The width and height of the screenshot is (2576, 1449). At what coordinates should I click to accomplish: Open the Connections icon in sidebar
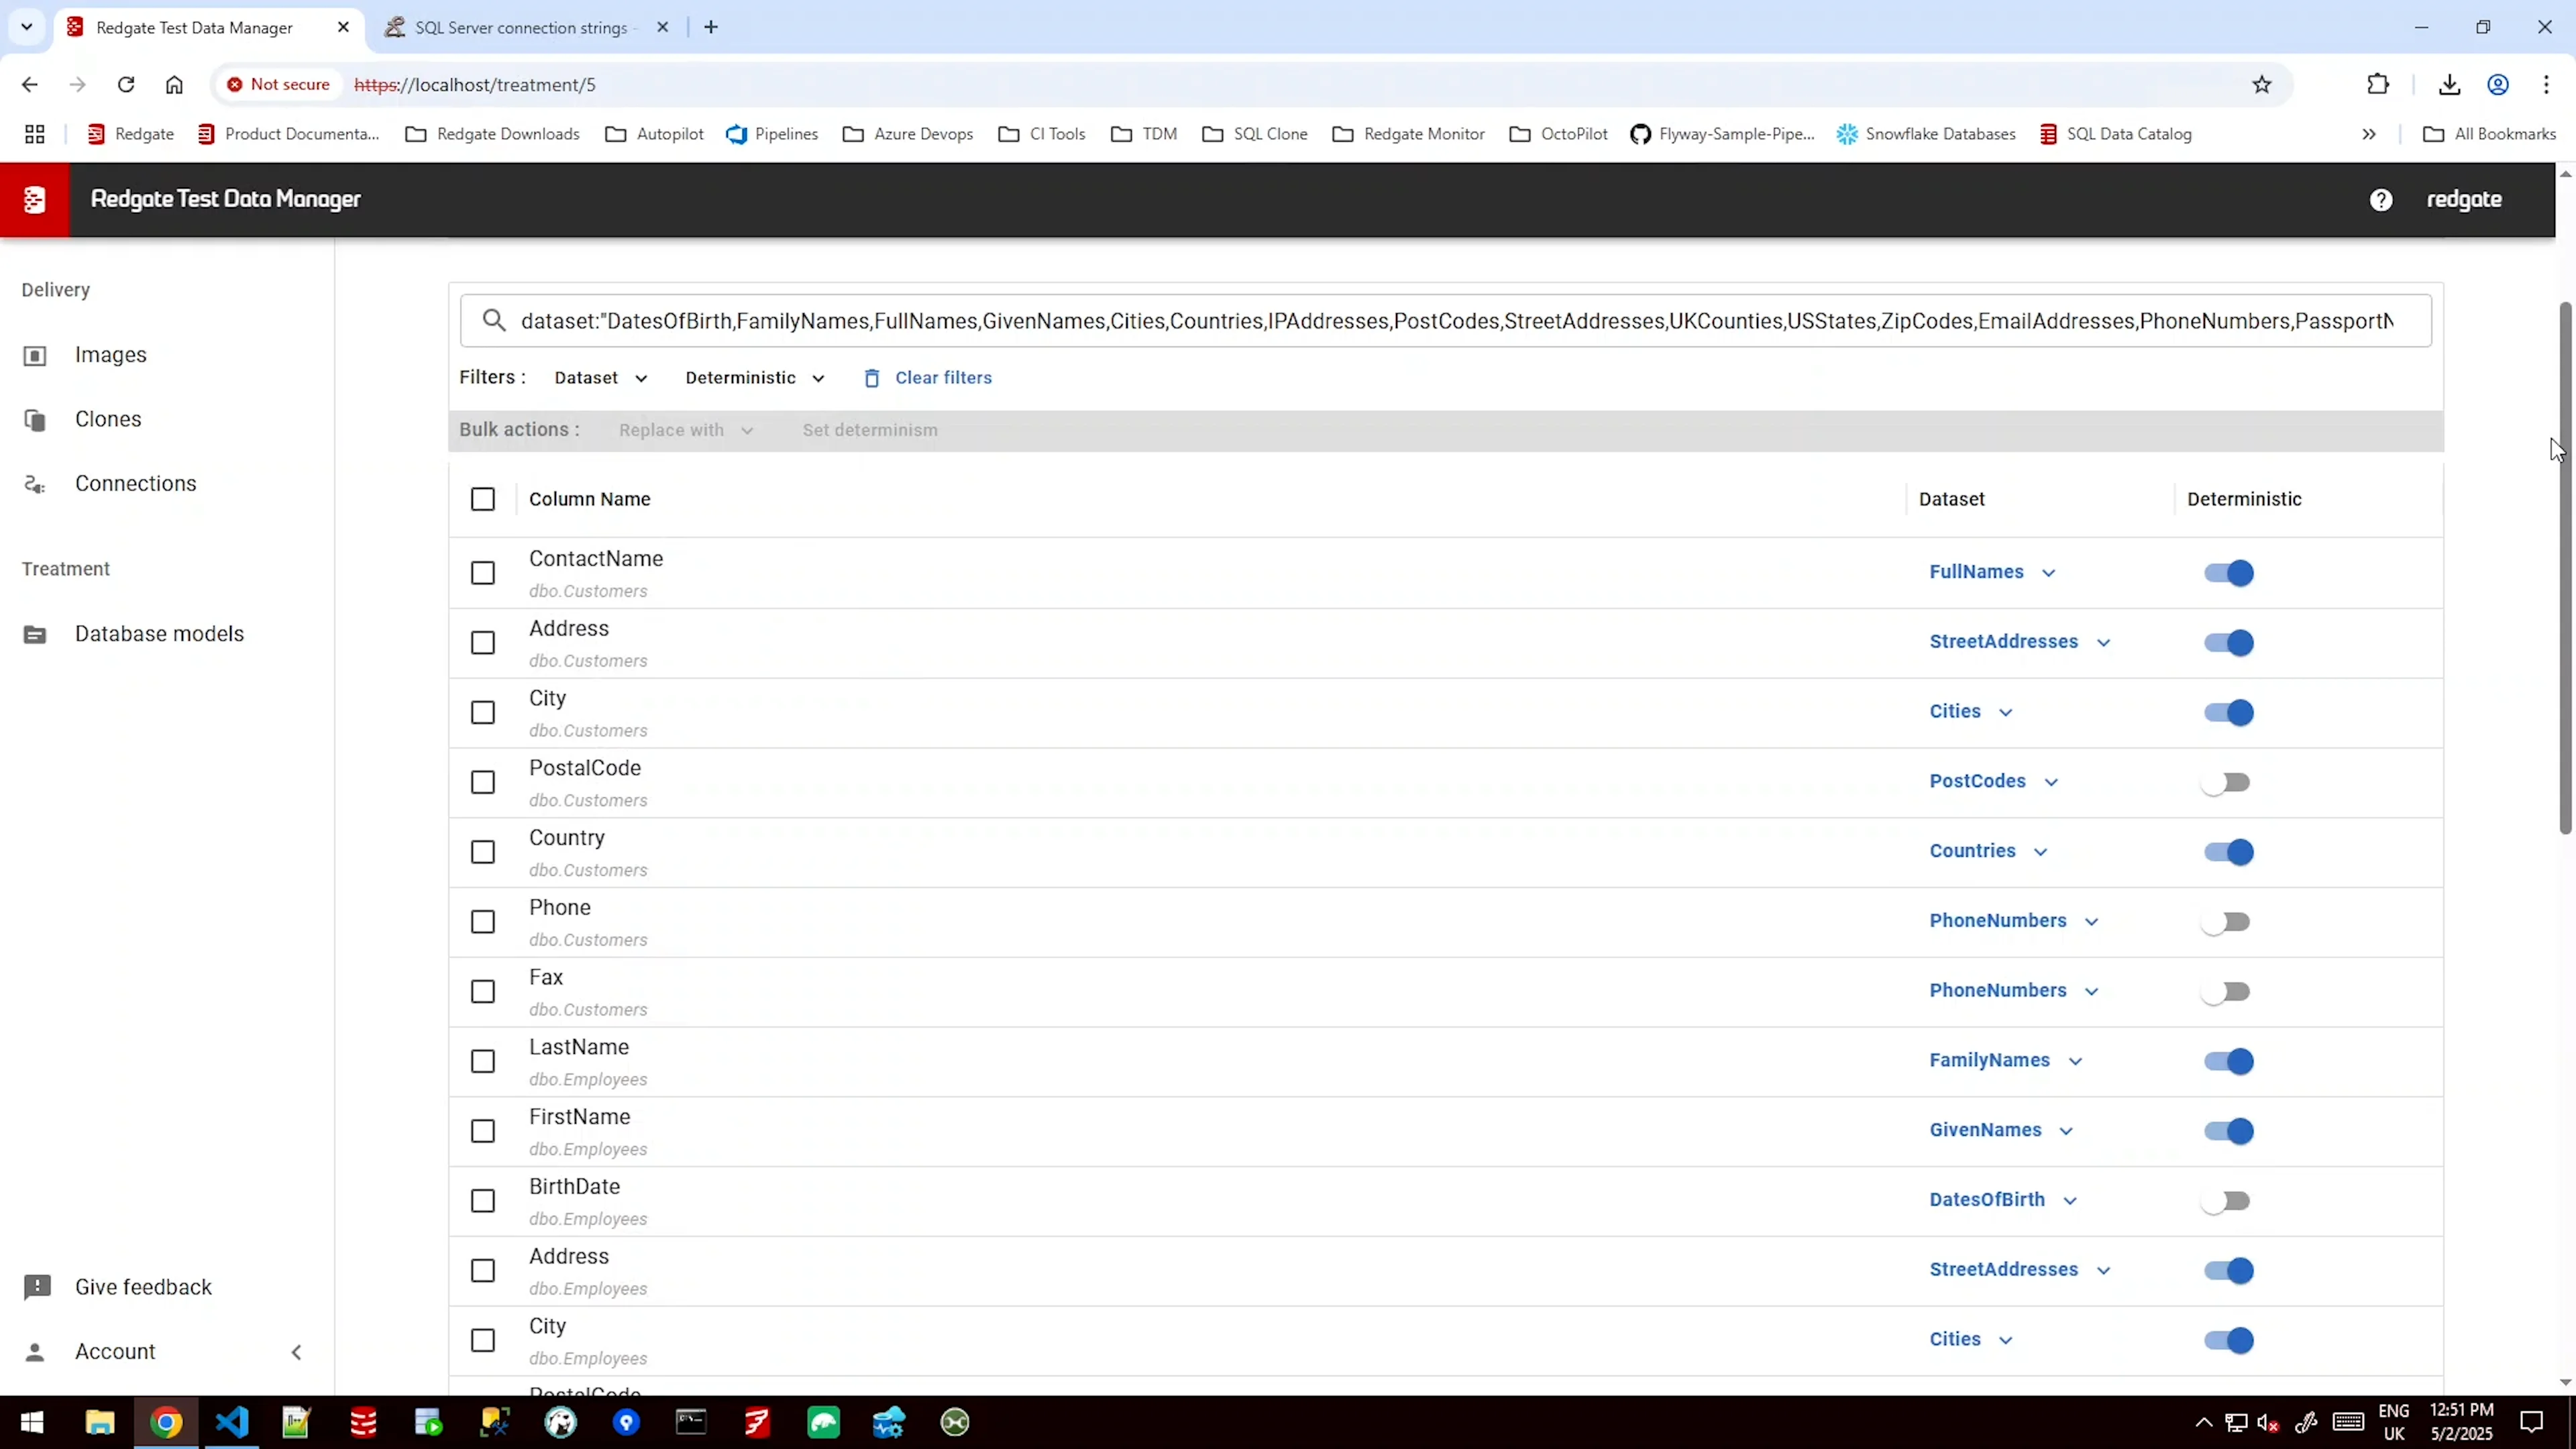click(35, 484)
